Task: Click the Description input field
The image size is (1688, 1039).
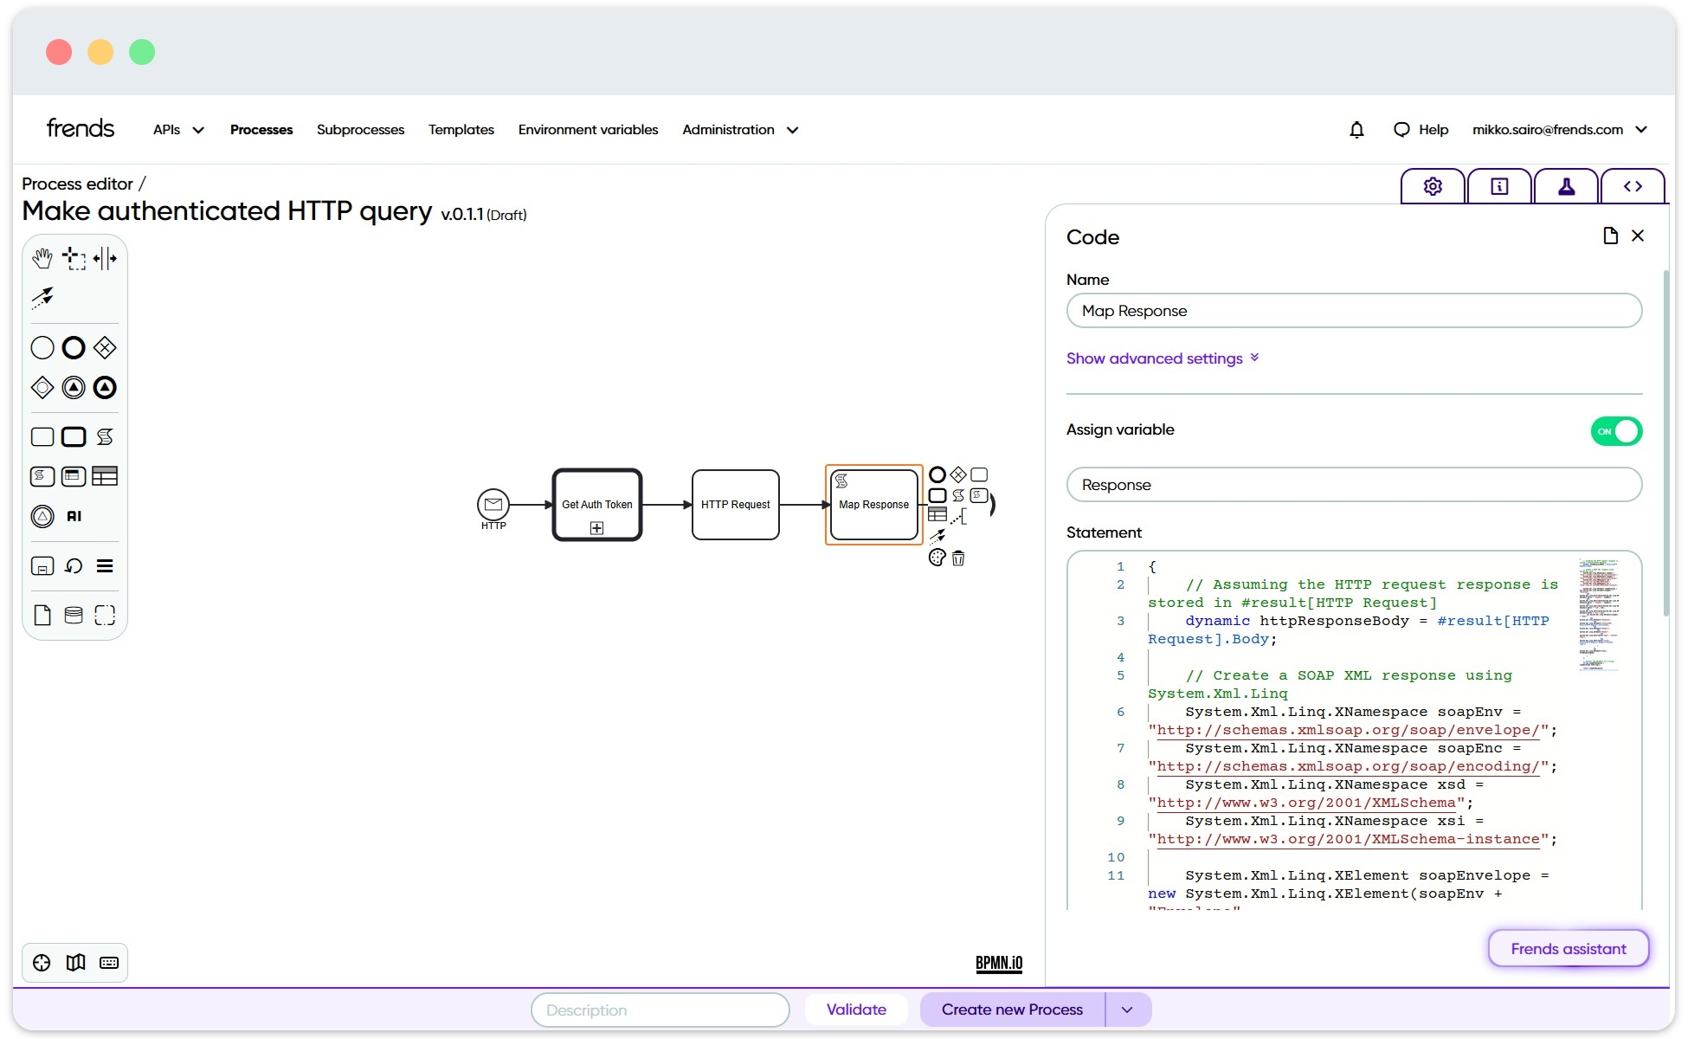Action: pos(660,1009)
